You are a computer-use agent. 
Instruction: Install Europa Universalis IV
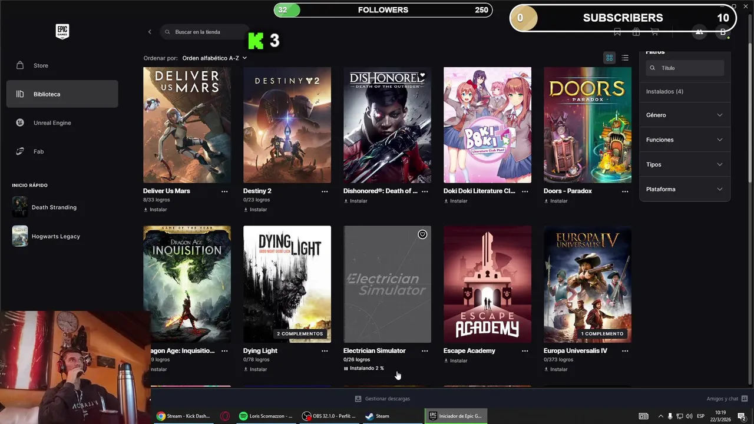[x=556, y=369]
